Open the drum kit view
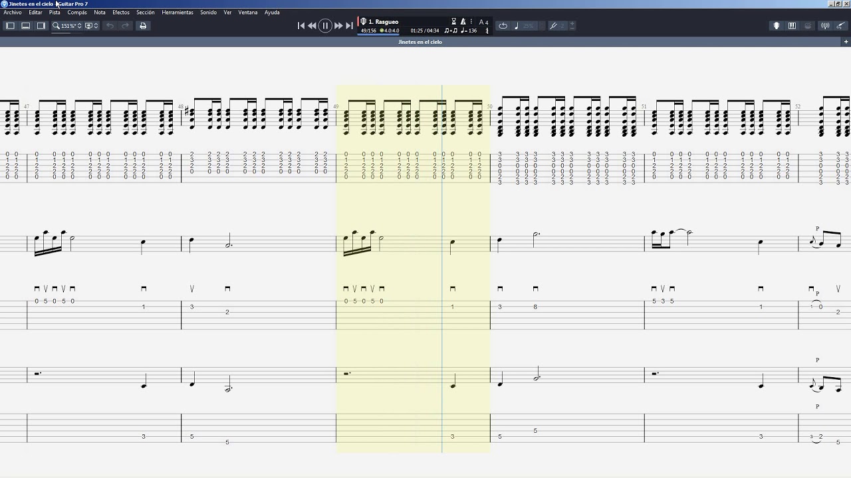 (x=808, y=26)
